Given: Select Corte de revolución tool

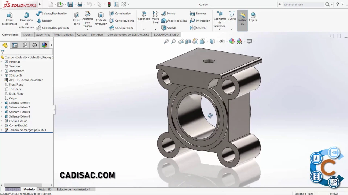Looking at the screenshot, I should [x=101, y=19].
